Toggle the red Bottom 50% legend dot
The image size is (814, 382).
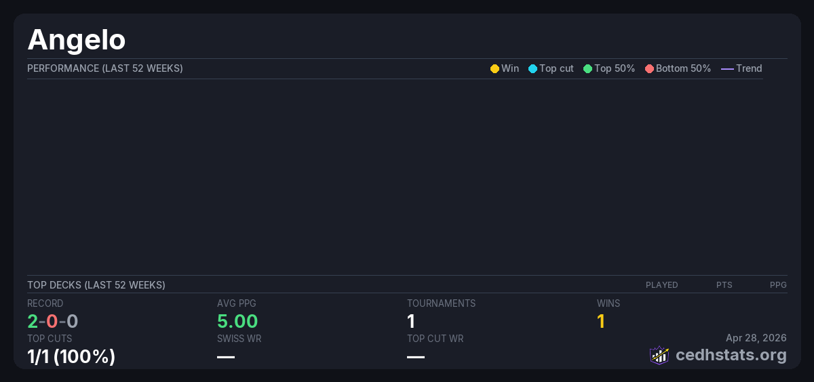649,68
